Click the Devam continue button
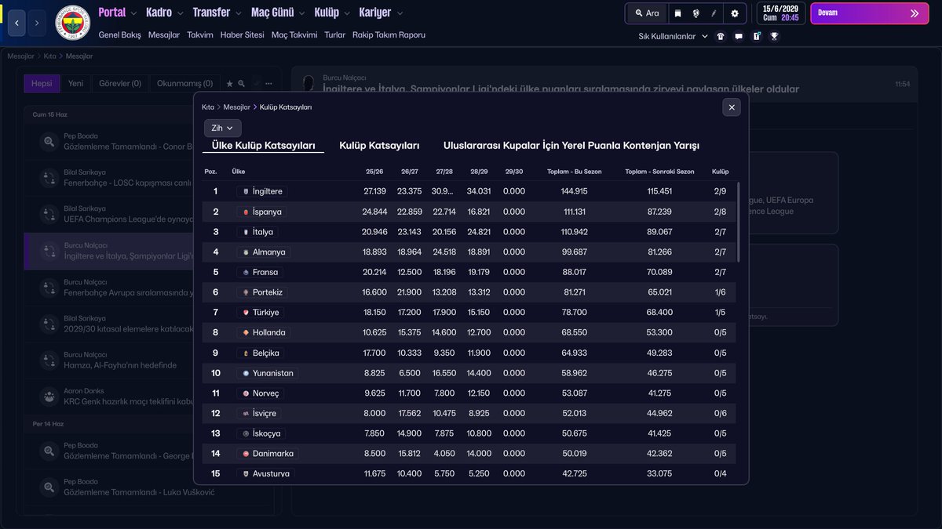This screenshot has height=529, width=942. pyautogui.click(x=869, y=13)
